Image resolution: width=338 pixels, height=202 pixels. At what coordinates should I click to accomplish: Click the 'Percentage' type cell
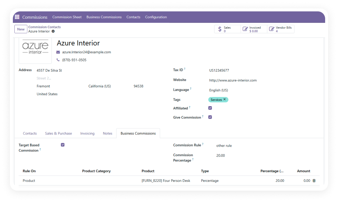tap(210, 181)
